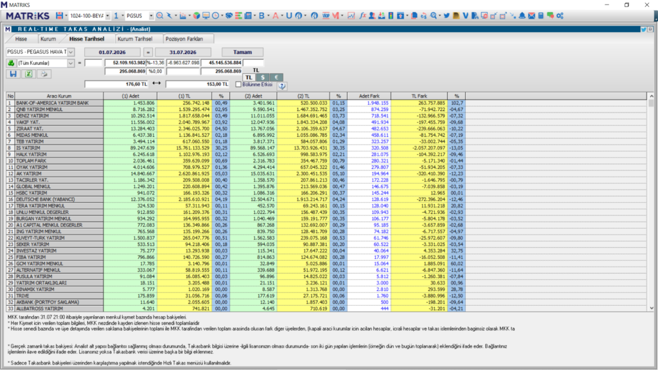Open dropdown arrow next to toolbar number 1
This screenshot has width=658, height=370.
123,15
